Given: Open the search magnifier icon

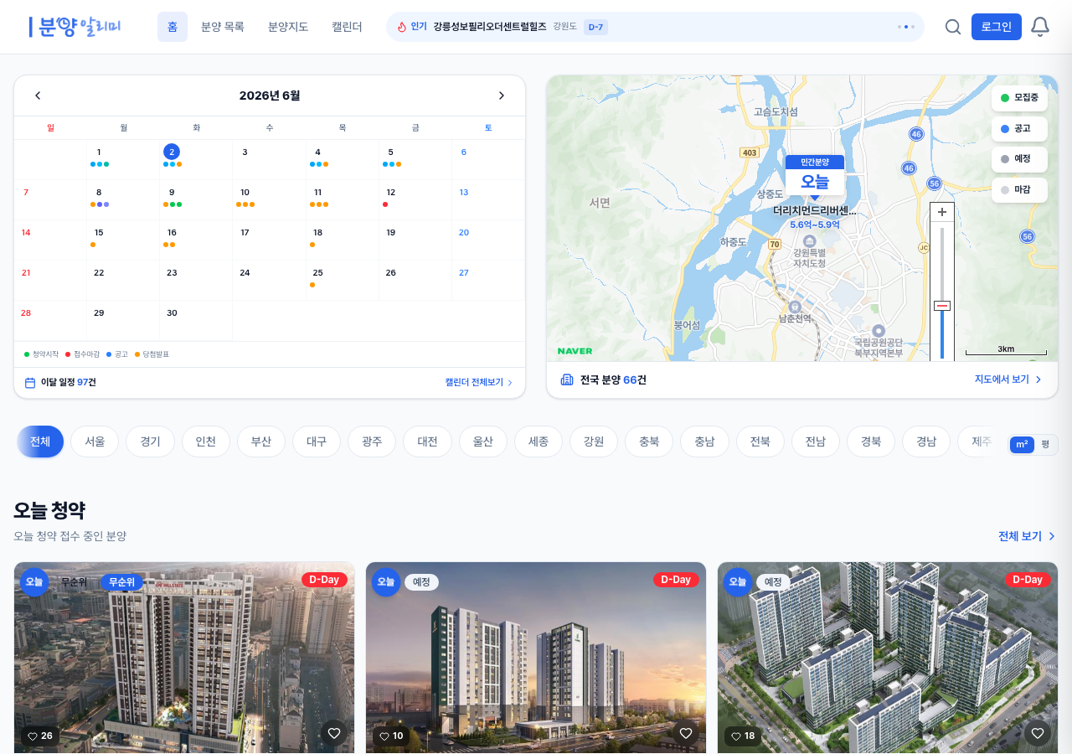Looking at the screenshot, I should 952,27.
